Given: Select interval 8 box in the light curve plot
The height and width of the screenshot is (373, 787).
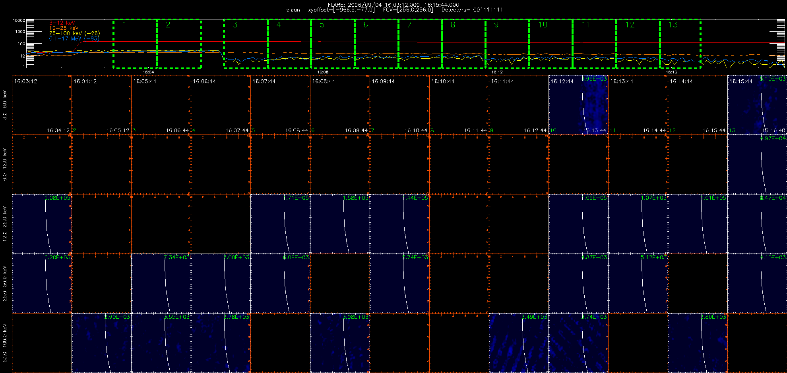Looking at the screenshot, I should click(x=464, y=43).
